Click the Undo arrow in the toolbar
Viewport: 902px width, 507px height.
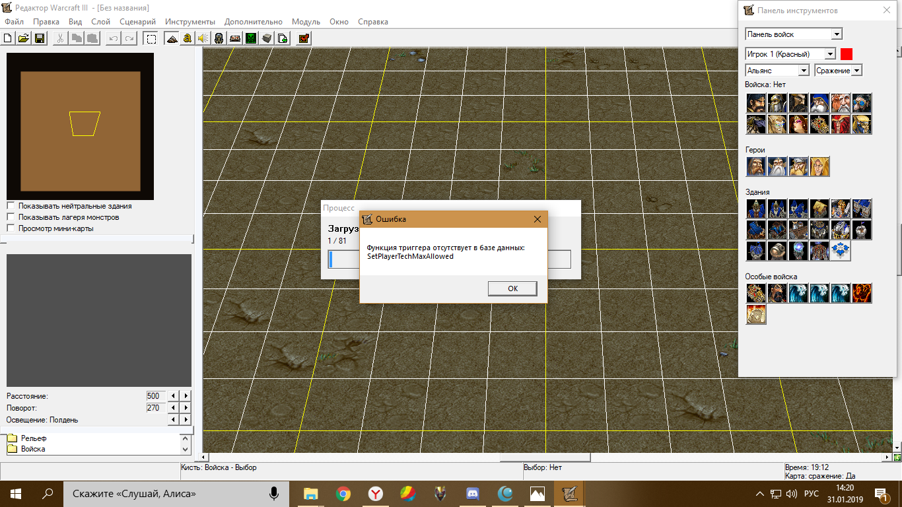pos(114,38)
